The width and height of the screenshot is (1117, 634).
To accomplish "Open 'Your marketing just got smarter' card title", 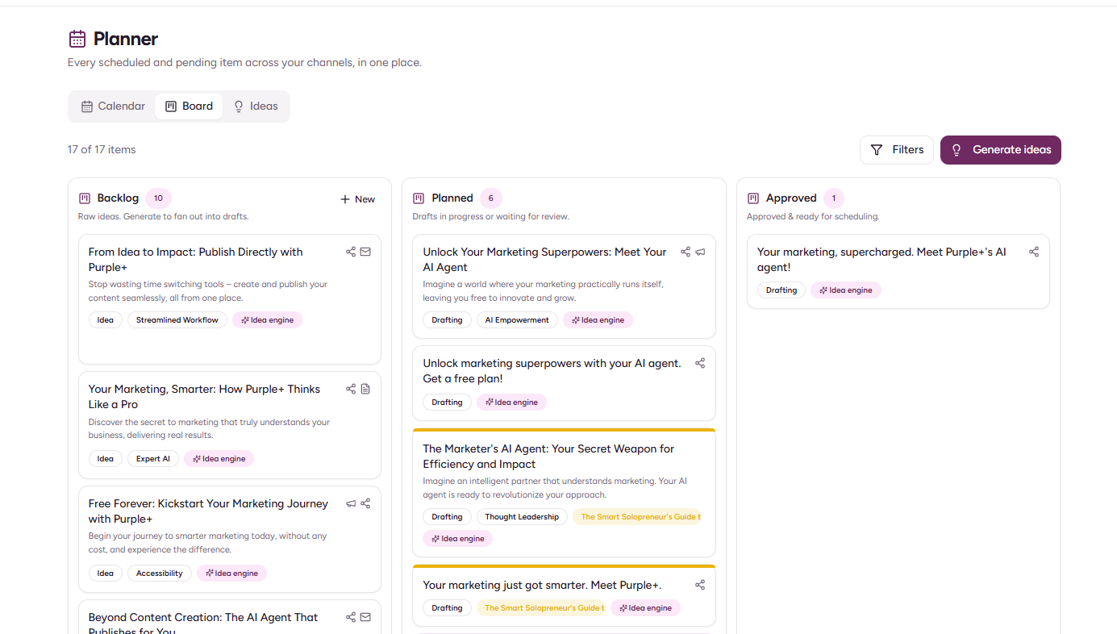I will pos(542,585).
